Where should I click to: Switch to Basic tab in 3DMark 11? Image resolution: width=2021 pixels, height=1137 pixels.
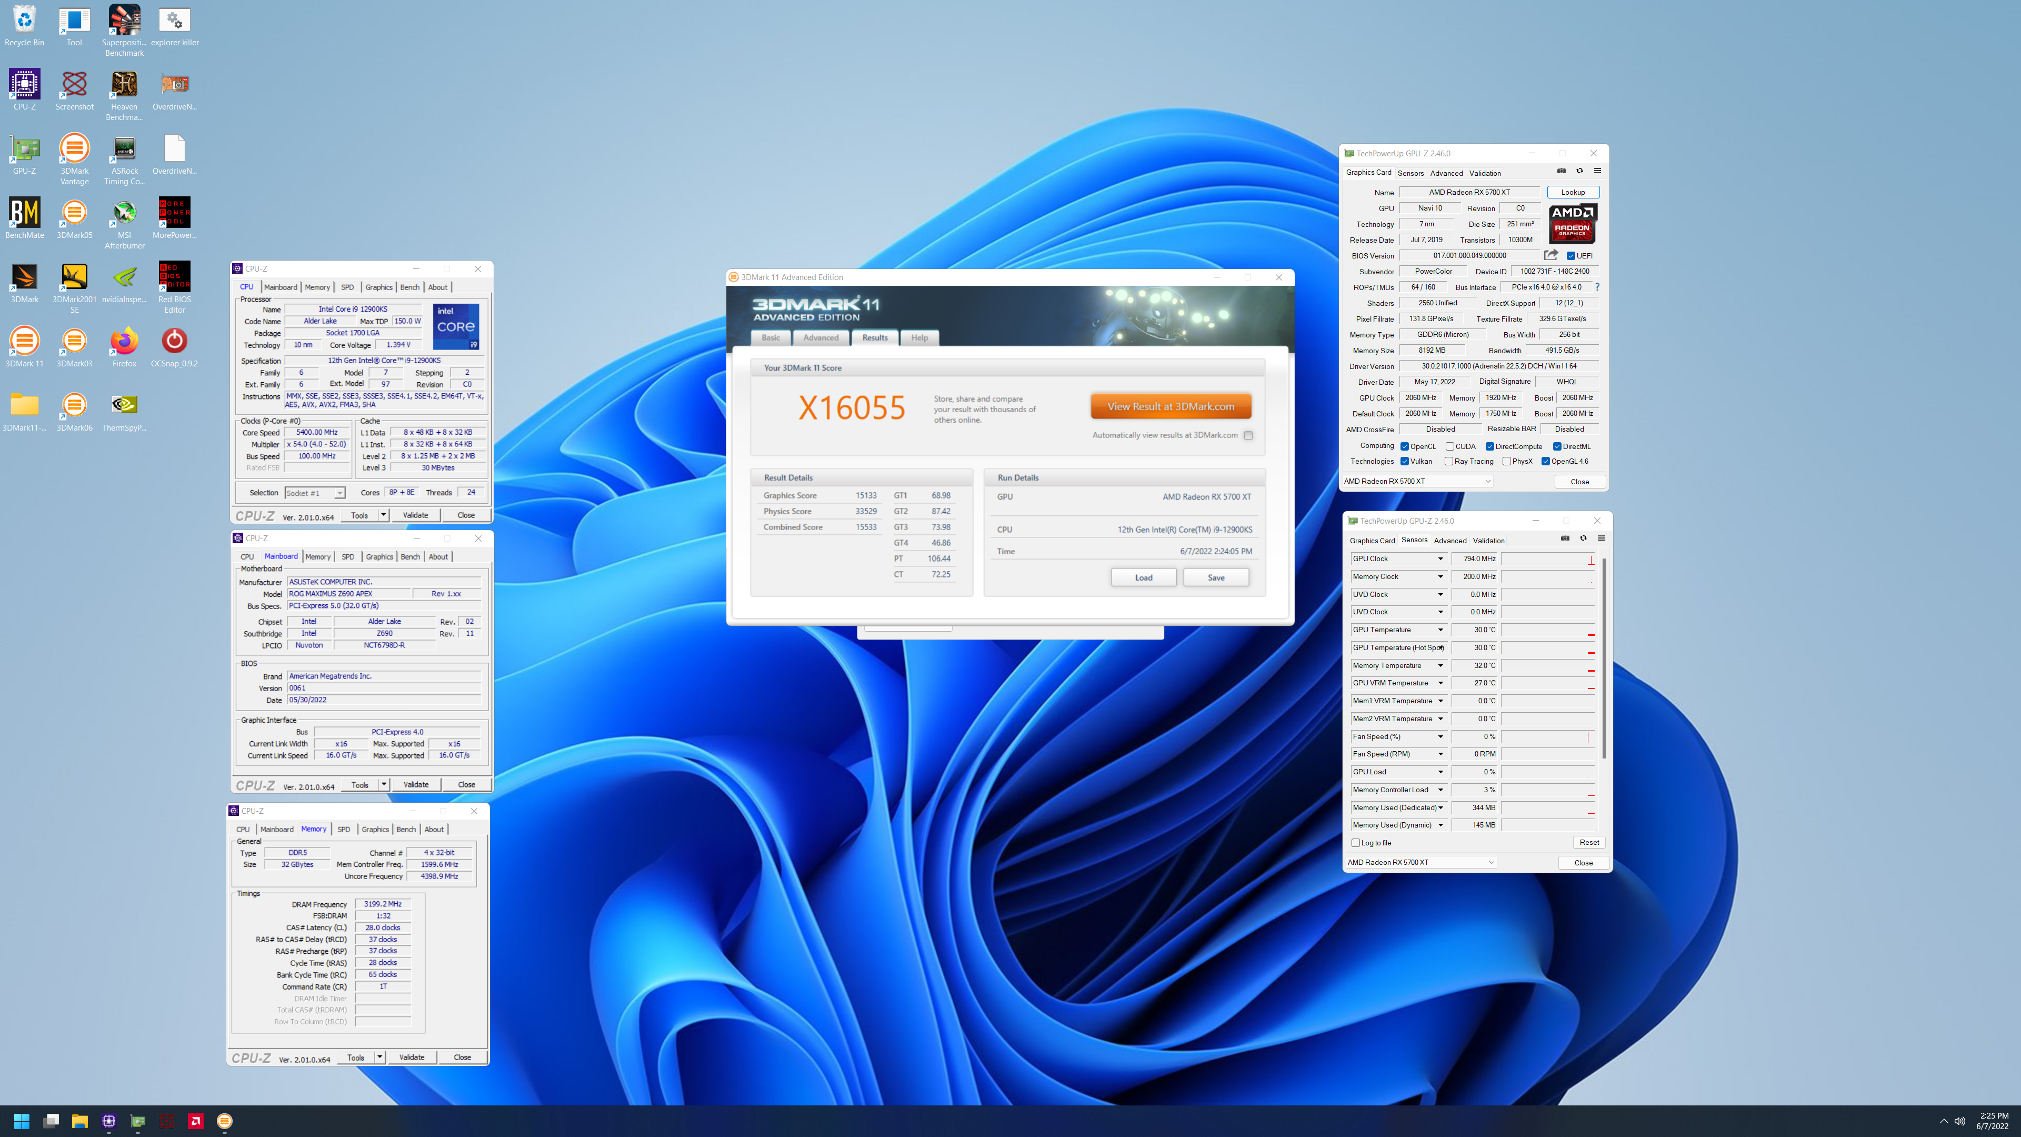(x=771, y=337)
